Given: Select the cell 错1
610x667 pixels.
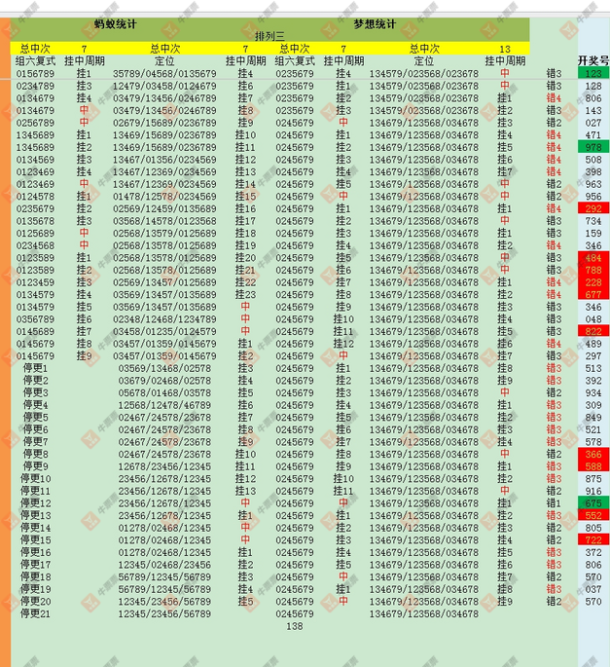Looking at the screenshot, I should point(554,503).
